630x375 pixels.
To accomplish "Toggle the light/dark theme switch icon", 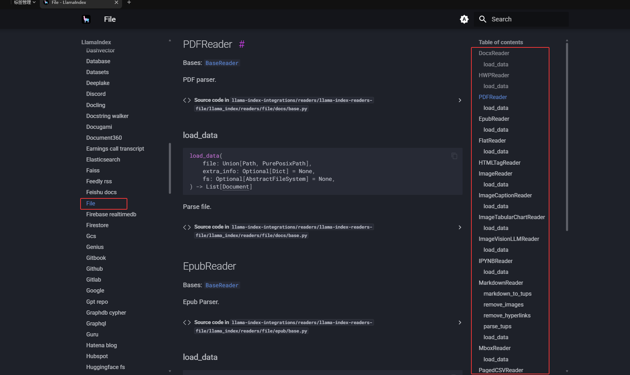I will click(464, 19).
